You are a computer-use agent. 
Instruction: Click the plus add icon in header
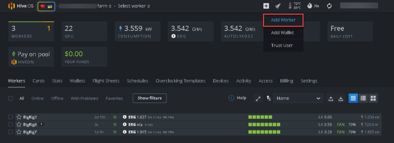pyautogui.click(x=266, y=6)
